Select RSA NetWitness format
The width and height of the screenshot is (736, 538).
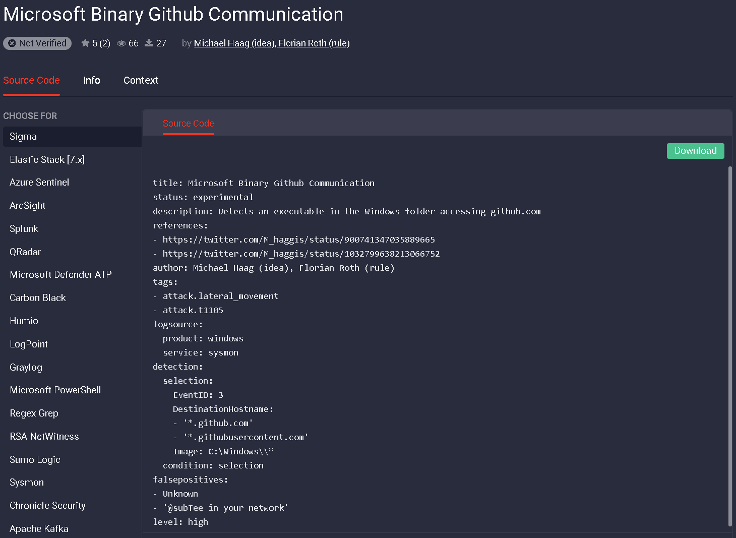click(72, 437)
